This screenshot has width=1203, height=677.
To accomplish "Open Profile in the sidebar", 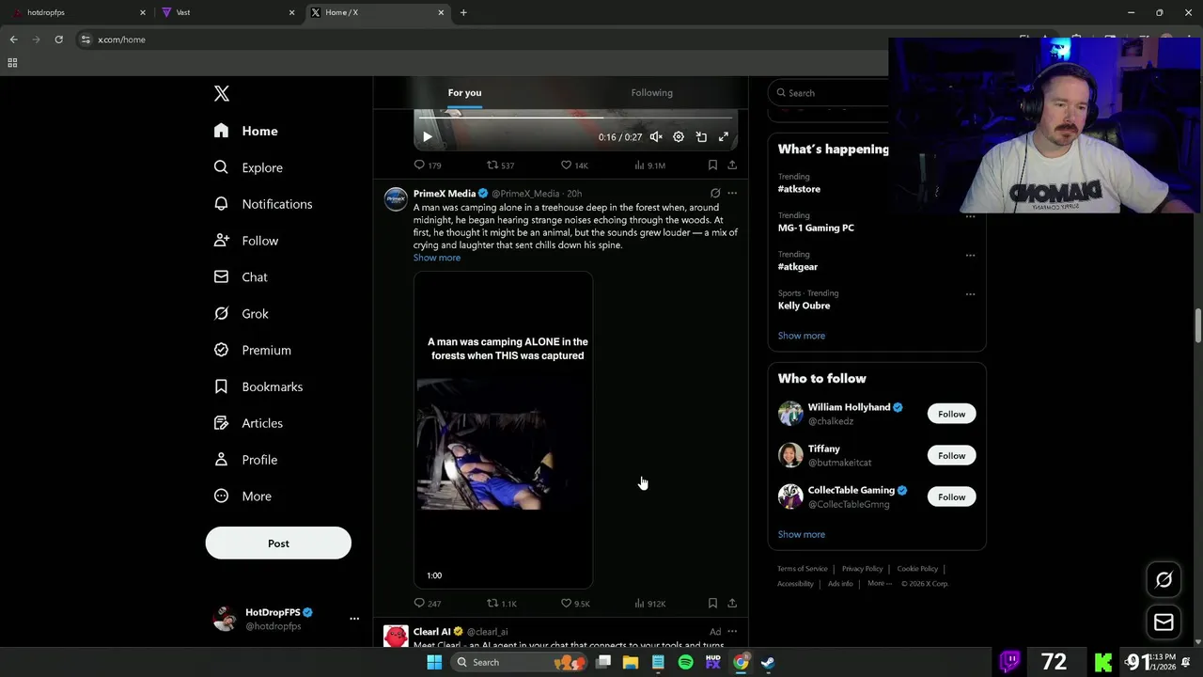I will point(245,460).
